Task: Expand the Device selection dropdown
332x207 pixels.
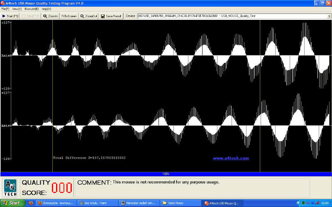Action: pyautogui.click(x=328, y=16)
